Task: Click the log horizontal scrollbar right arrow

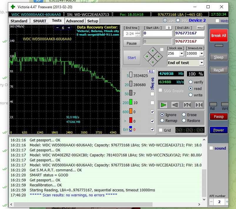Action: click(x=199, y=204)
